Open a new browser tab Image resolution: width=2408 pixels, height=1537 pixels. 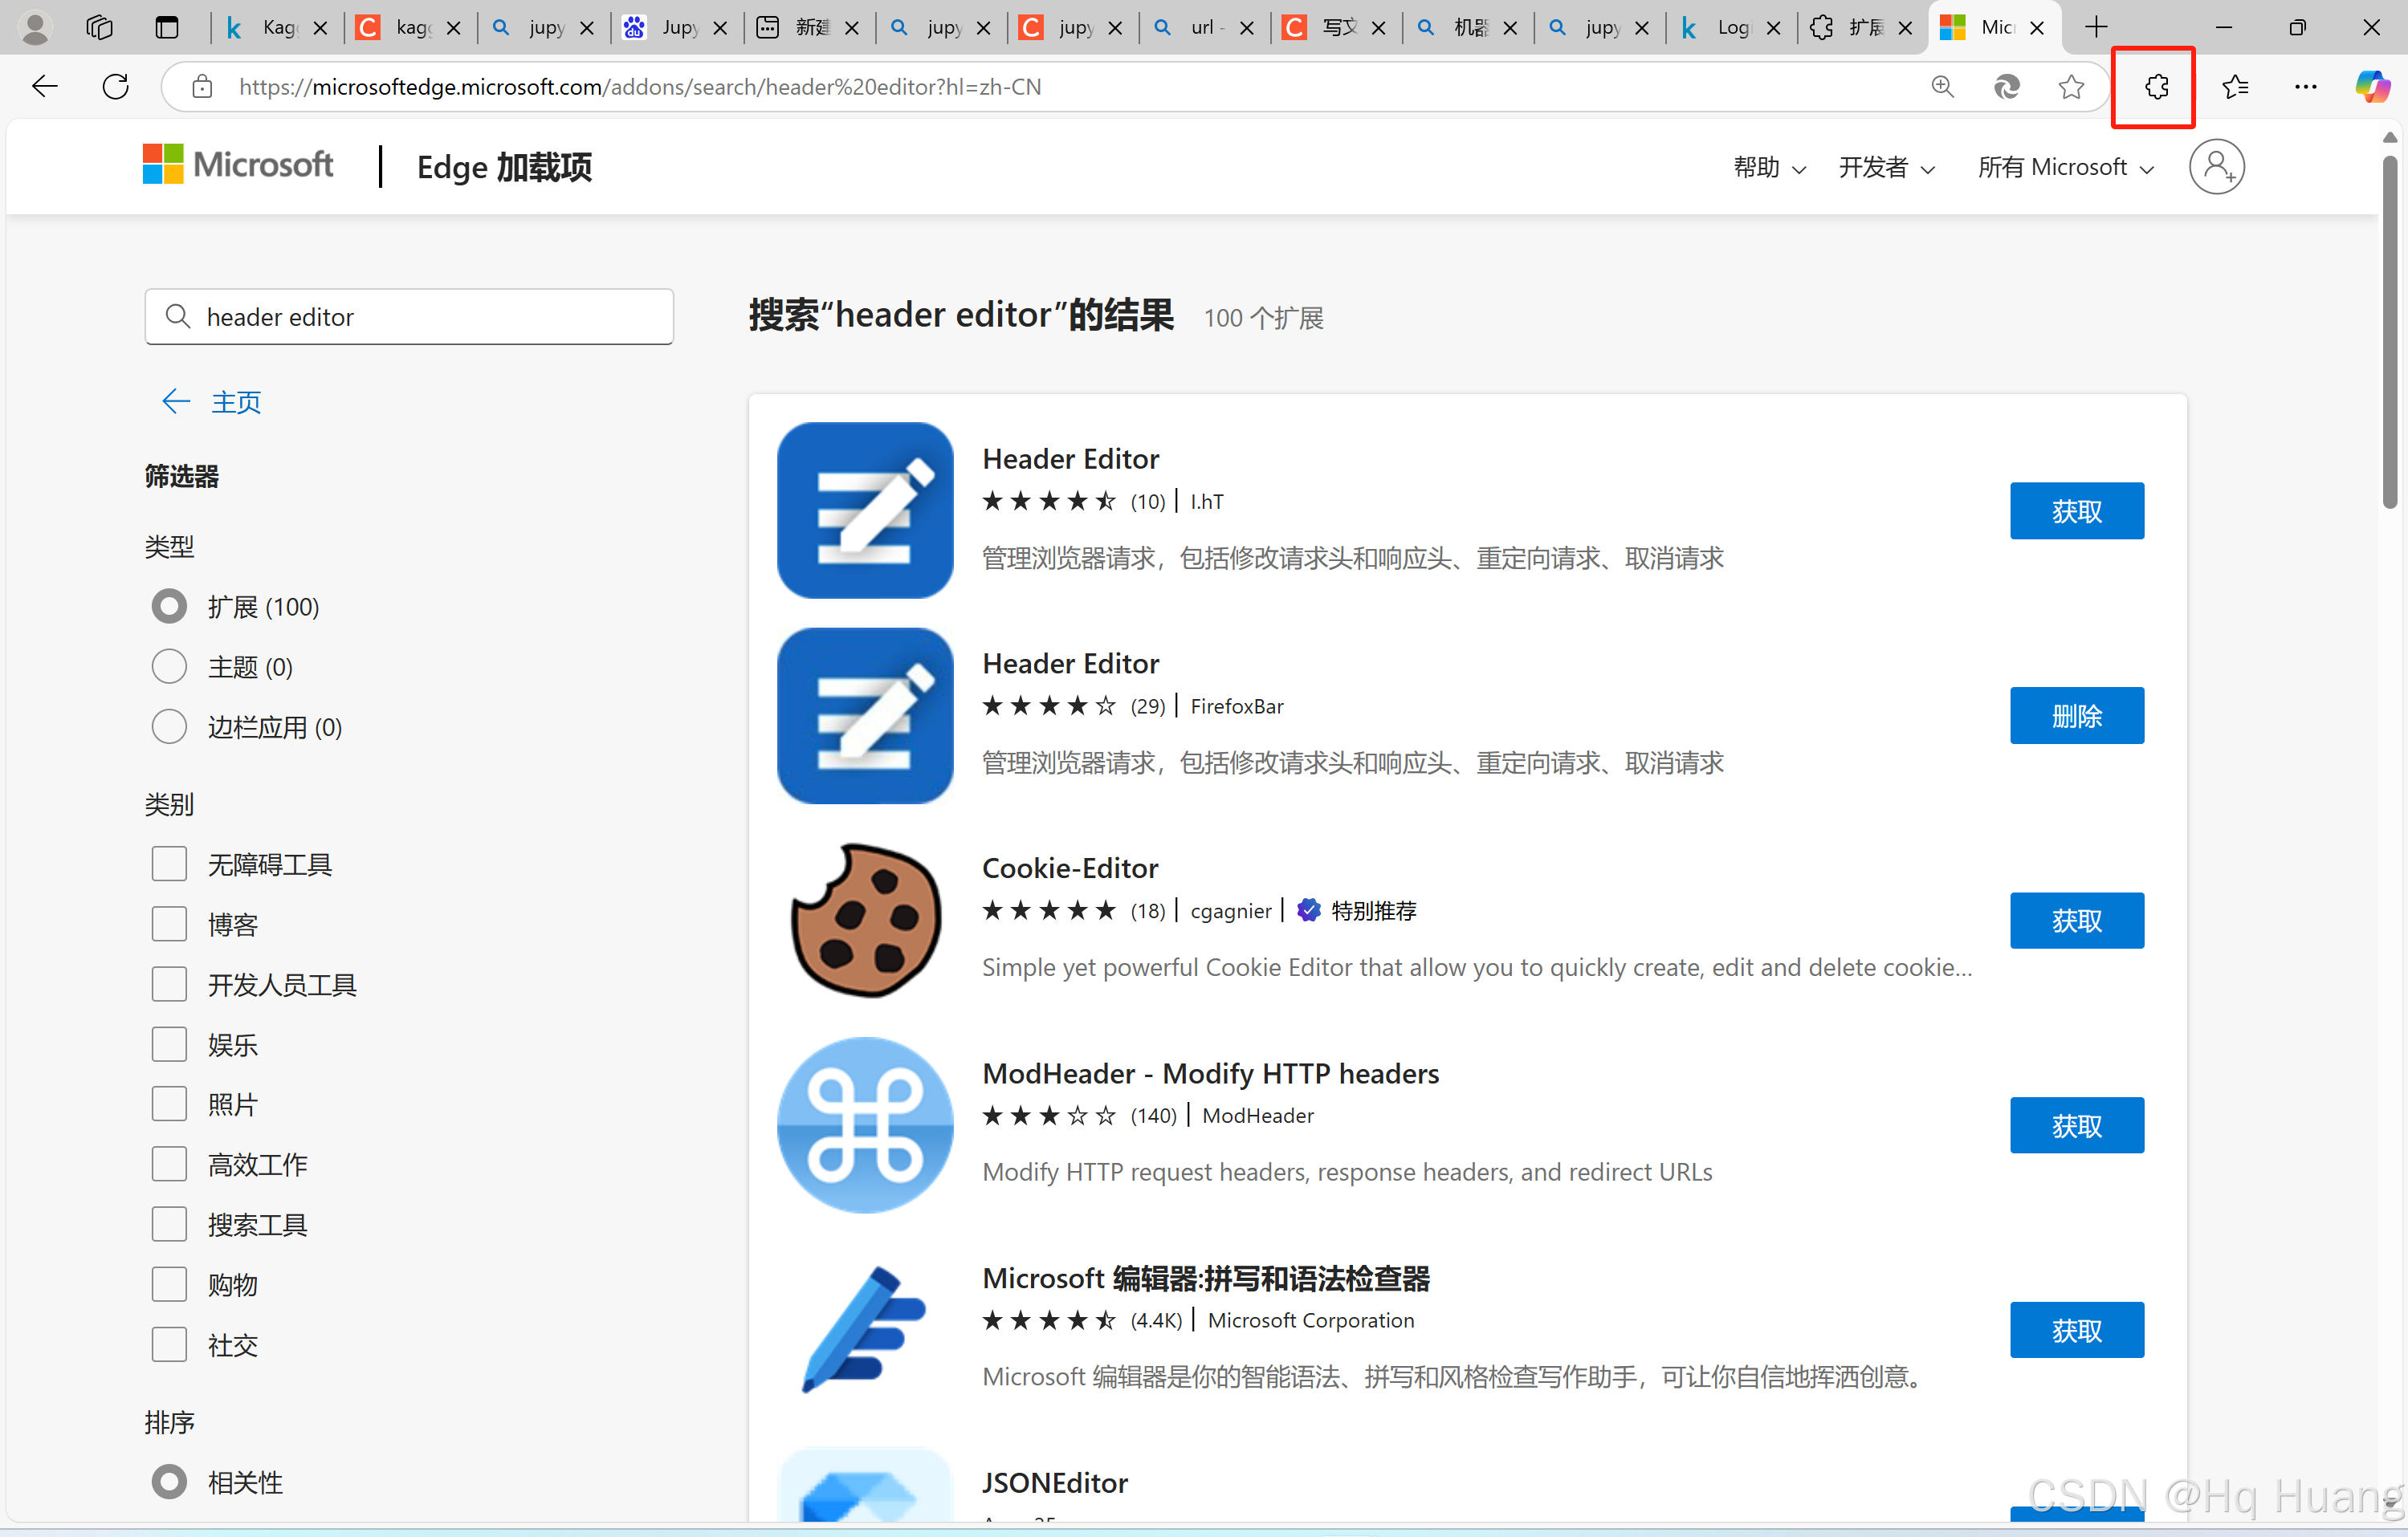click(2096, 28)
